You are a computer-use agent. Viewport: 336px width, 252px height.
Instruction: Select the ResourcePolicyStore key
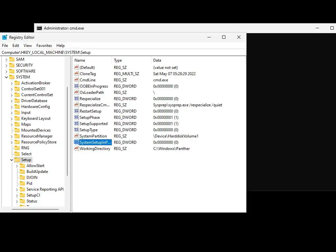coord(39,142)
